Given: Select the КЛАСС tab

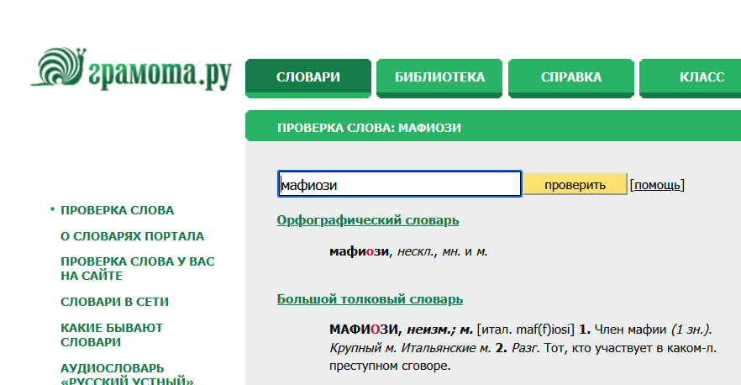Looking at the screenshot, I should click(x=701, y=77).
